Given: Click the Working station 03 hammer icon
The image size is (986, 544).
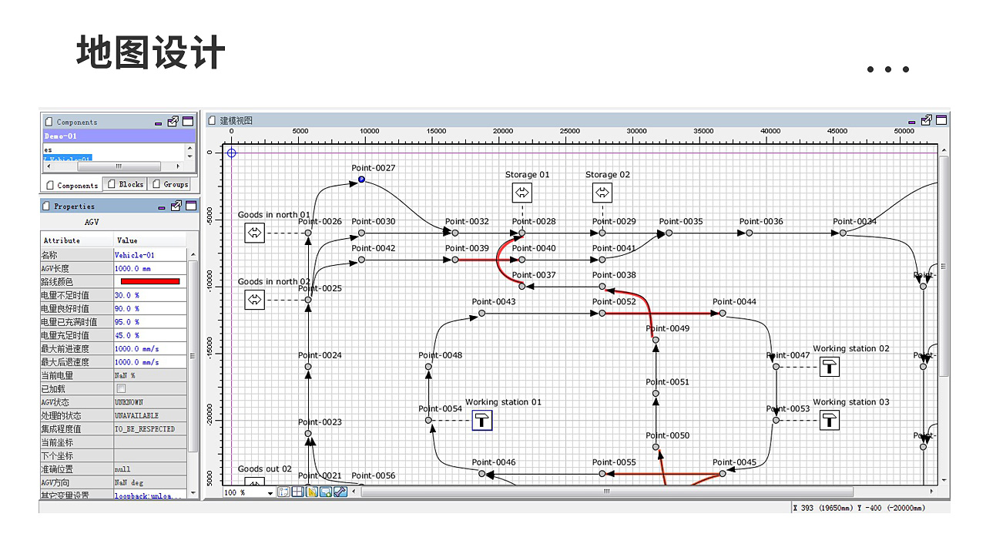Looking at the screenshot, I should coord(829,420).
